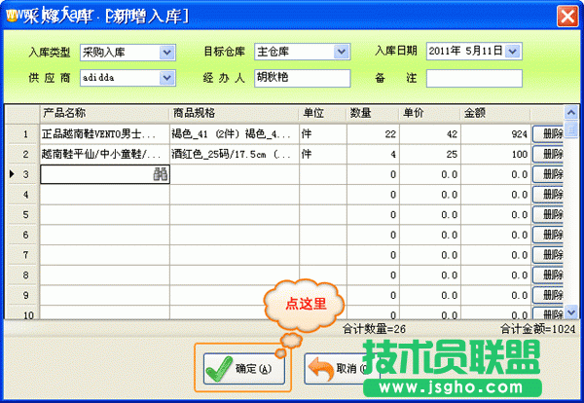Click the 删除 button in row 6
Viewport: 584px width, 403px height.
(x=548, y=235)
